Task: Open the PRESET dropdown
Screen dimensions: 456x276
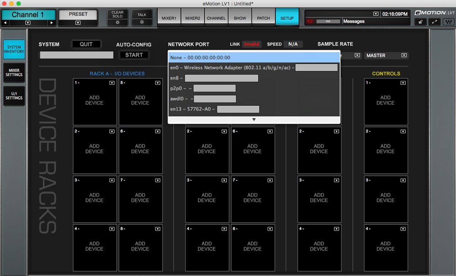Action: [x=78, y=22]
